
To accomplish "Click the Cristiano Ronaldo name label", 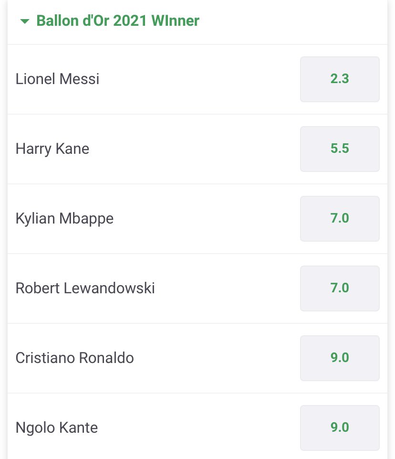I will pyautogui.click(x=75, y=358).
